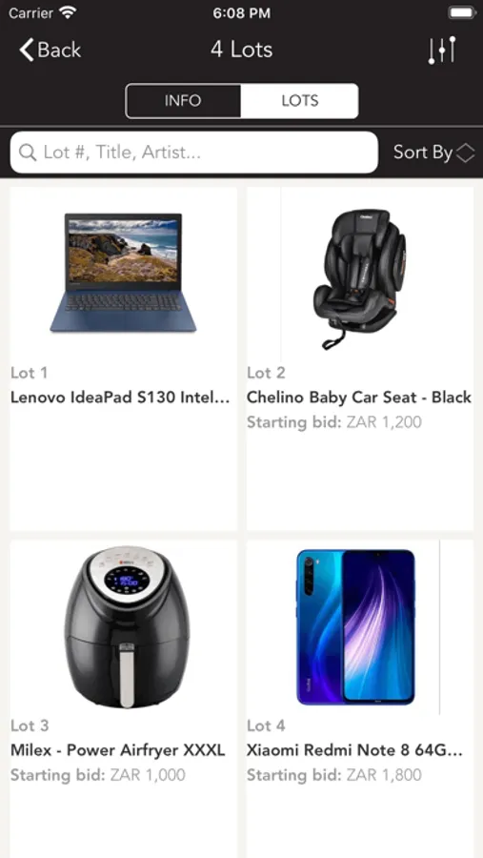Open the Sort By dropdown
The width and height of the screenshot is (483, 858).
click(x=433, y=153)
